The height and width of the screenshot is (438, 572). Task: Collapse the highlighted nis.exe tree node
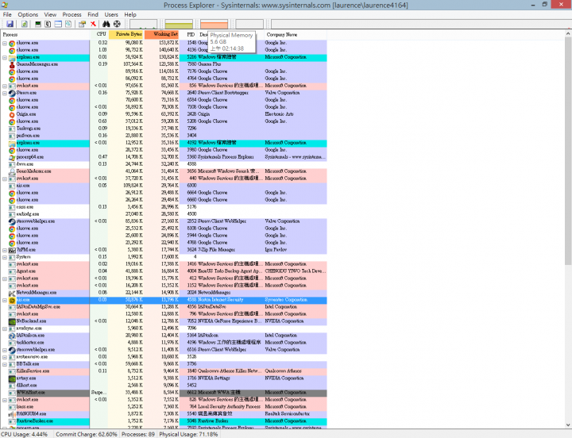pyautogui.click(x=5, y=300)
